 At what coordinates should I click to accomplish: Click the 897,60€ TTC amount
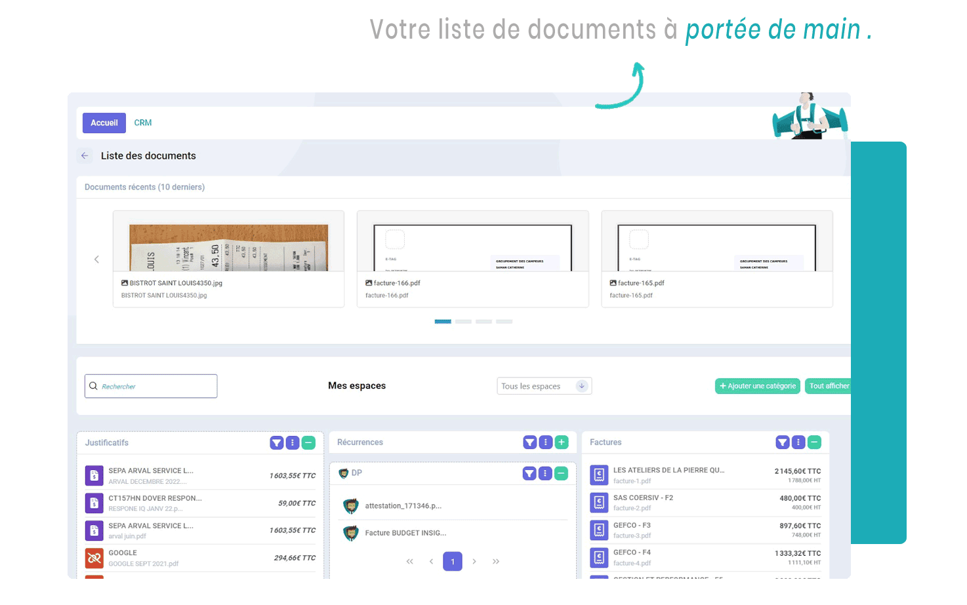800,526
